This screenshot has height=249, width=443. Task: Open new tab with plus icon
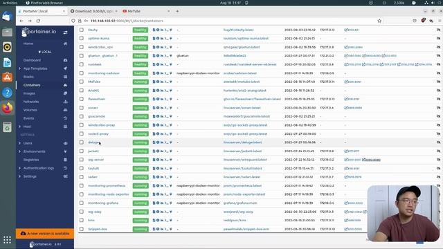pos(177,11)
